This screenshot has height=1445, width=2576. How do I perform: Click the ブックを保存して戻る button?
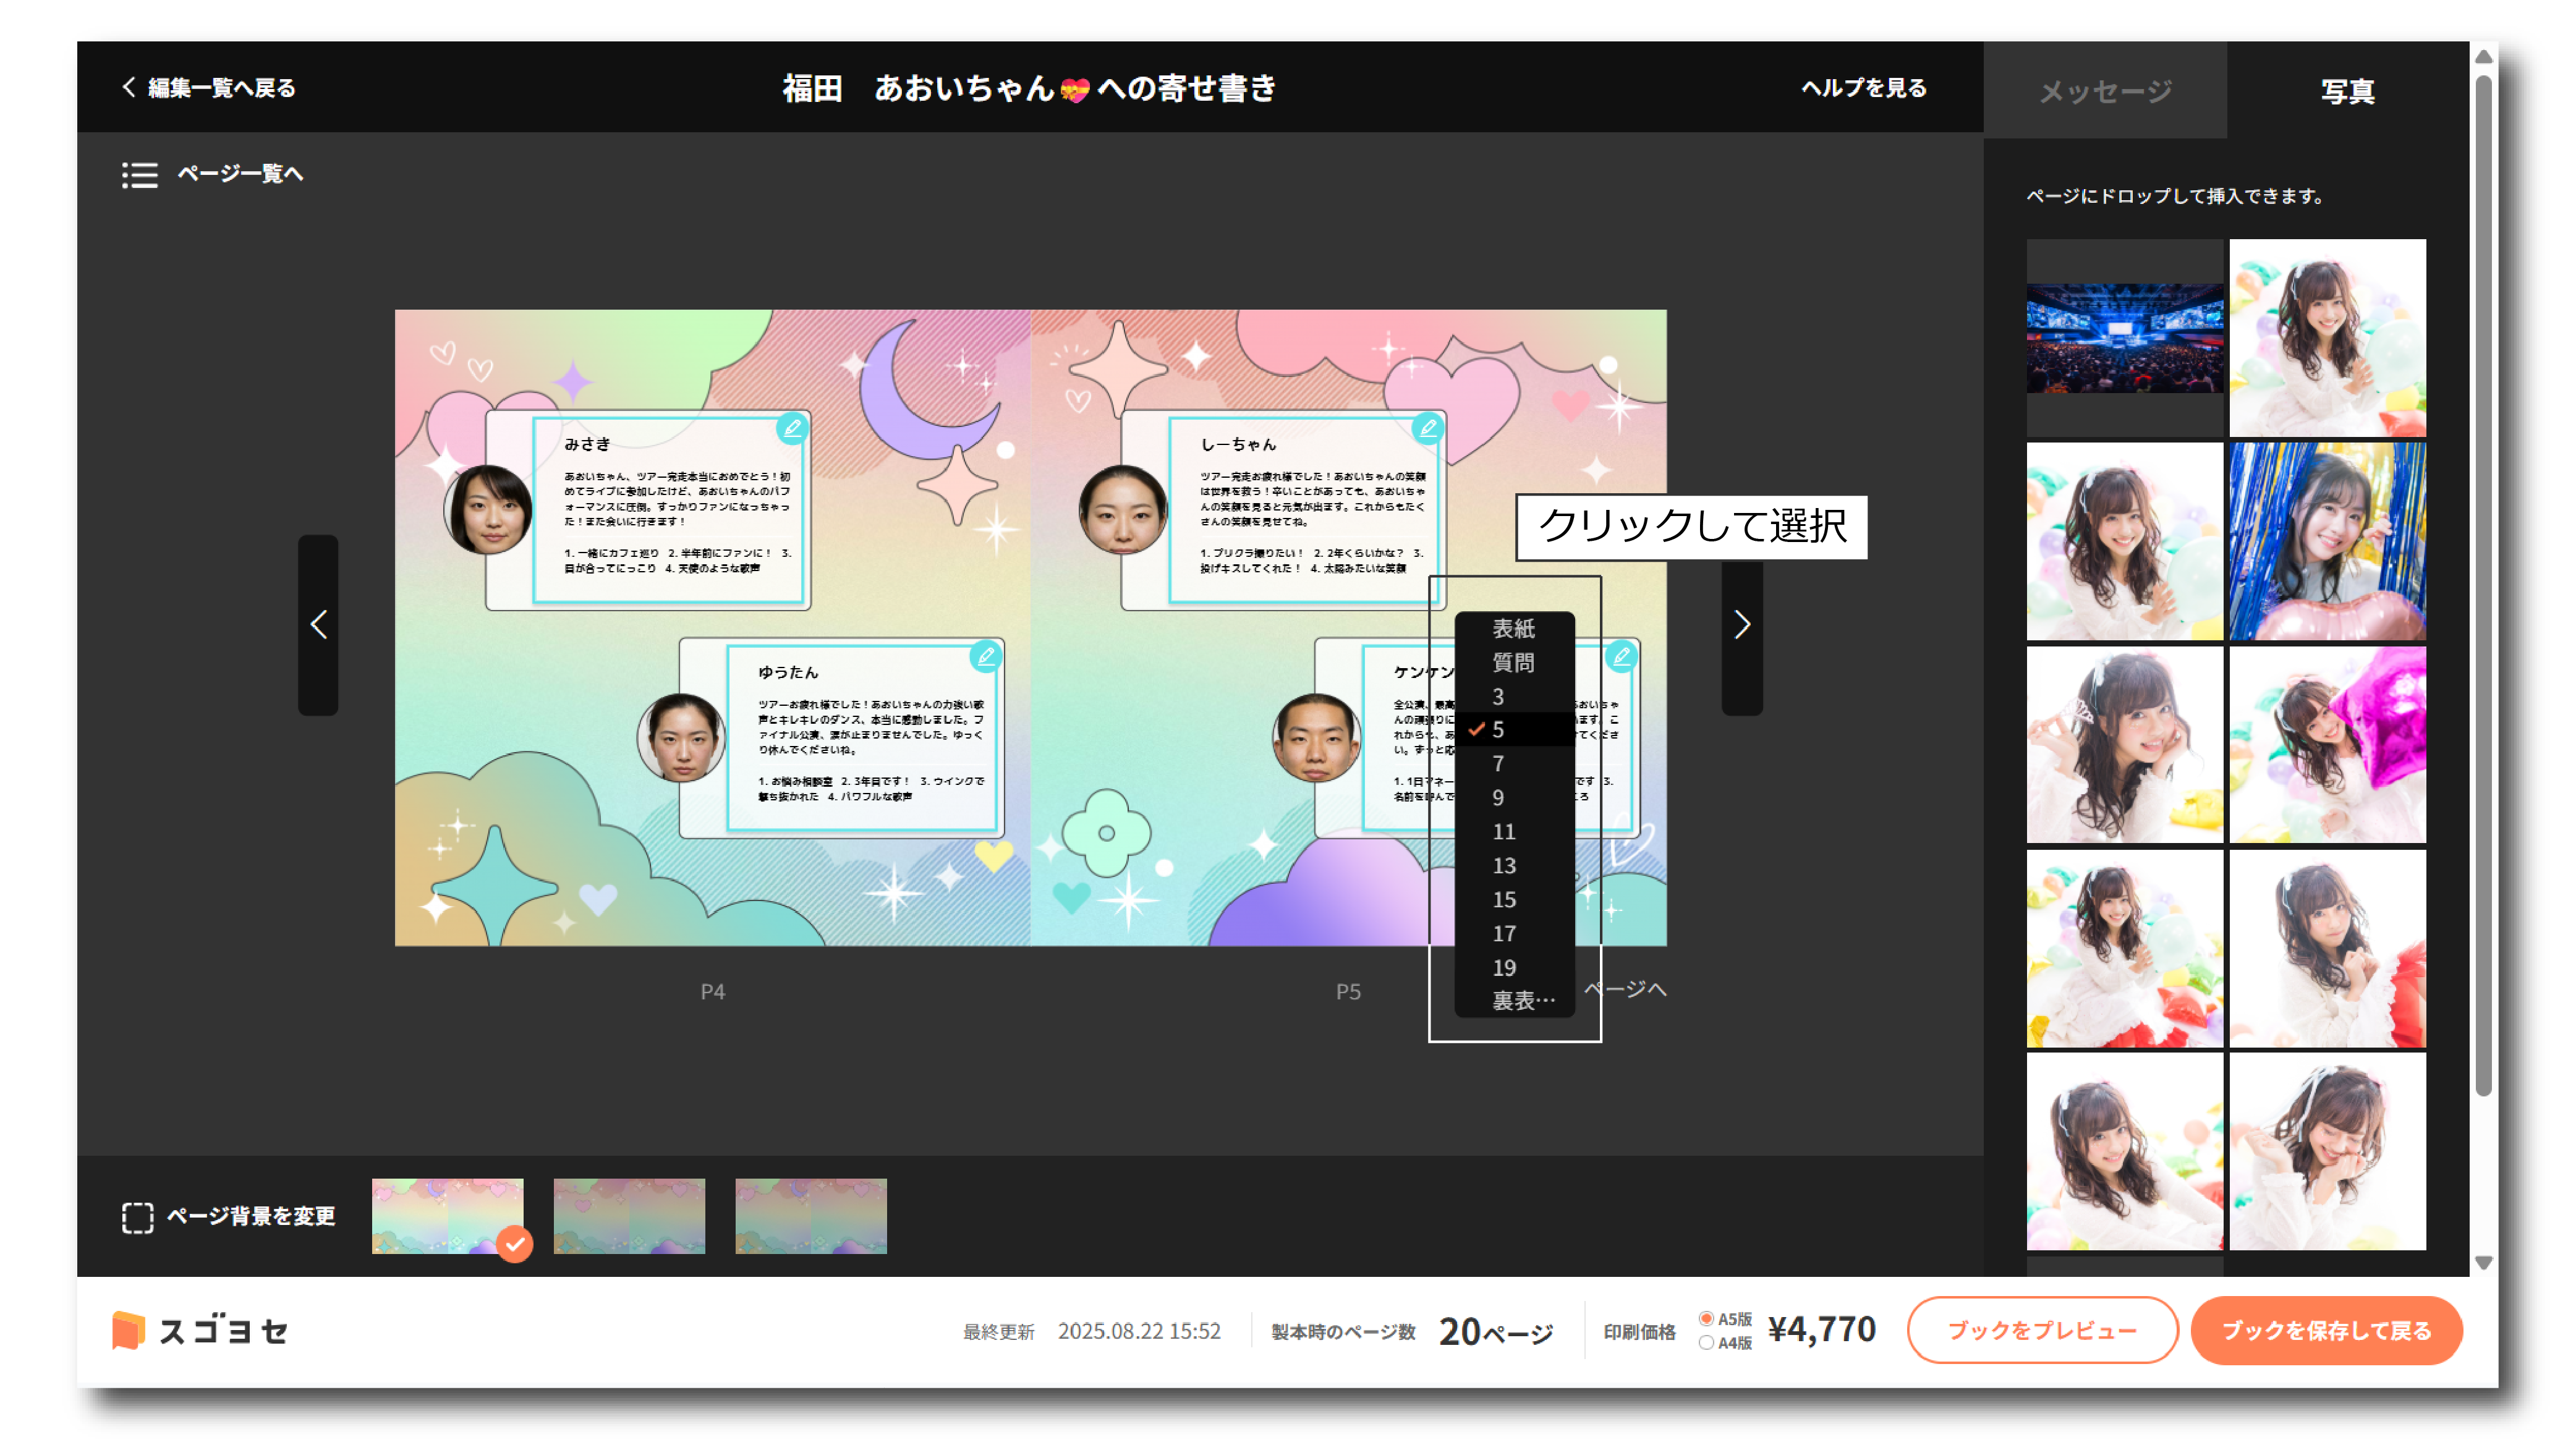coord(2326,1331)
